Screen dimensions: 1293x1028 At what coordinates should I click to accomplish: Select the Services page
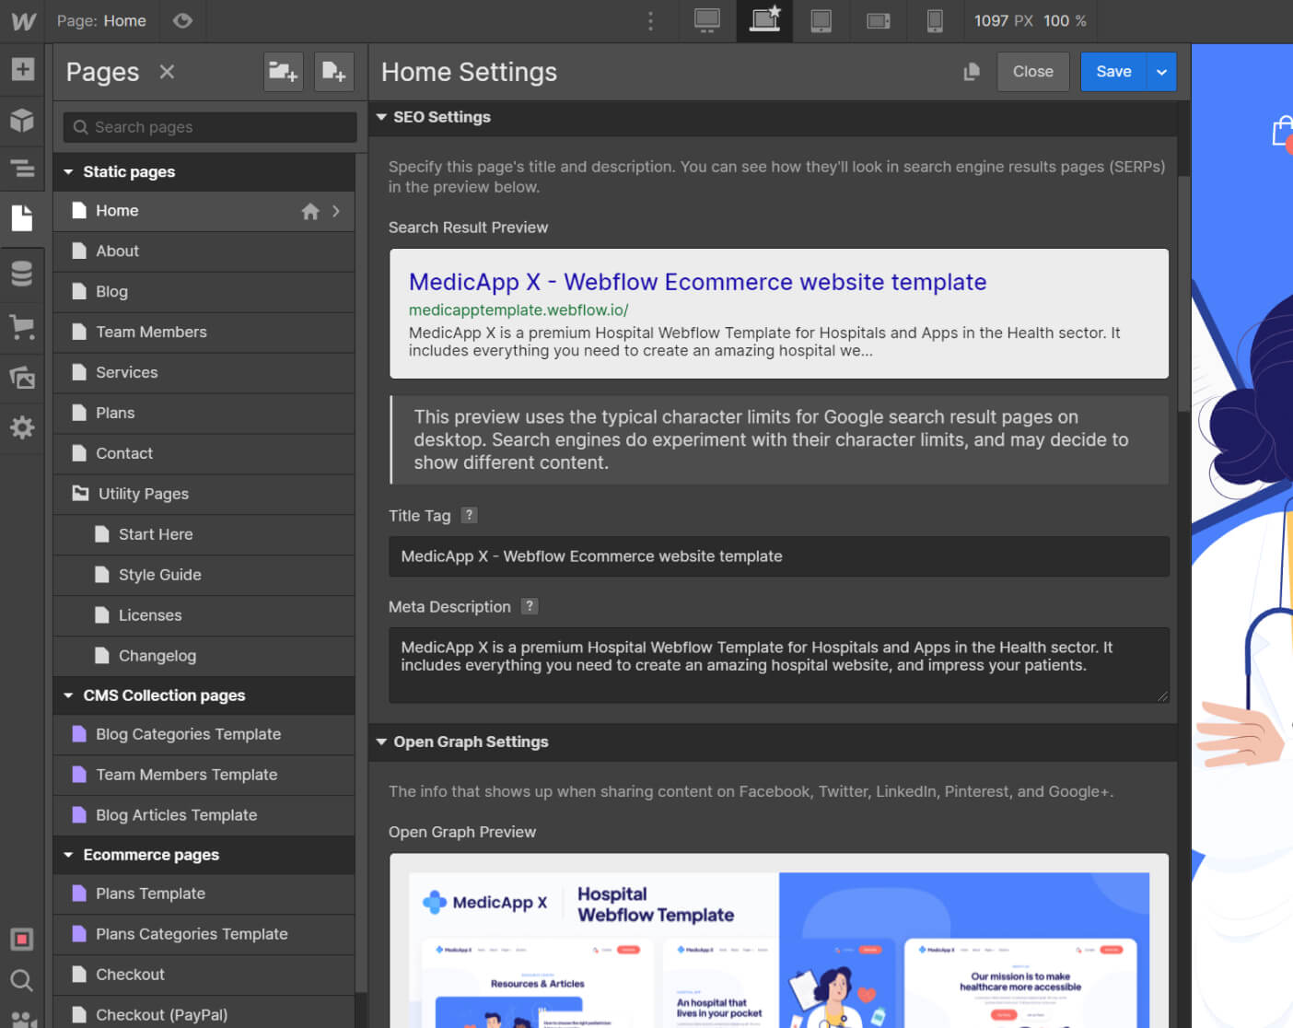(x=204, y=373)
